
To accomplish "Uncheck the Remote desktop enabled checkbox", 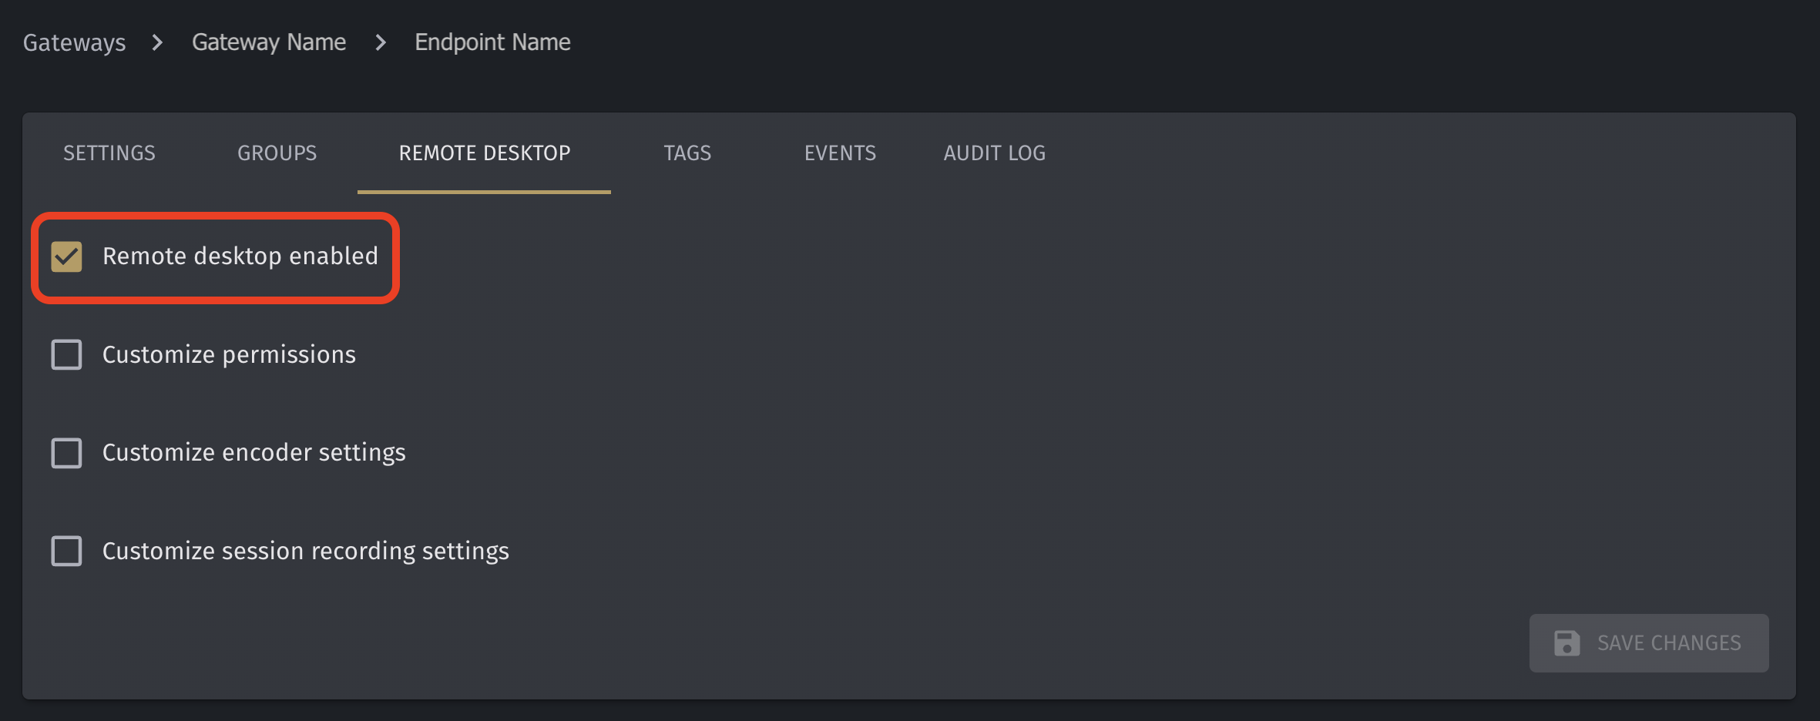I will pos(66,257).
